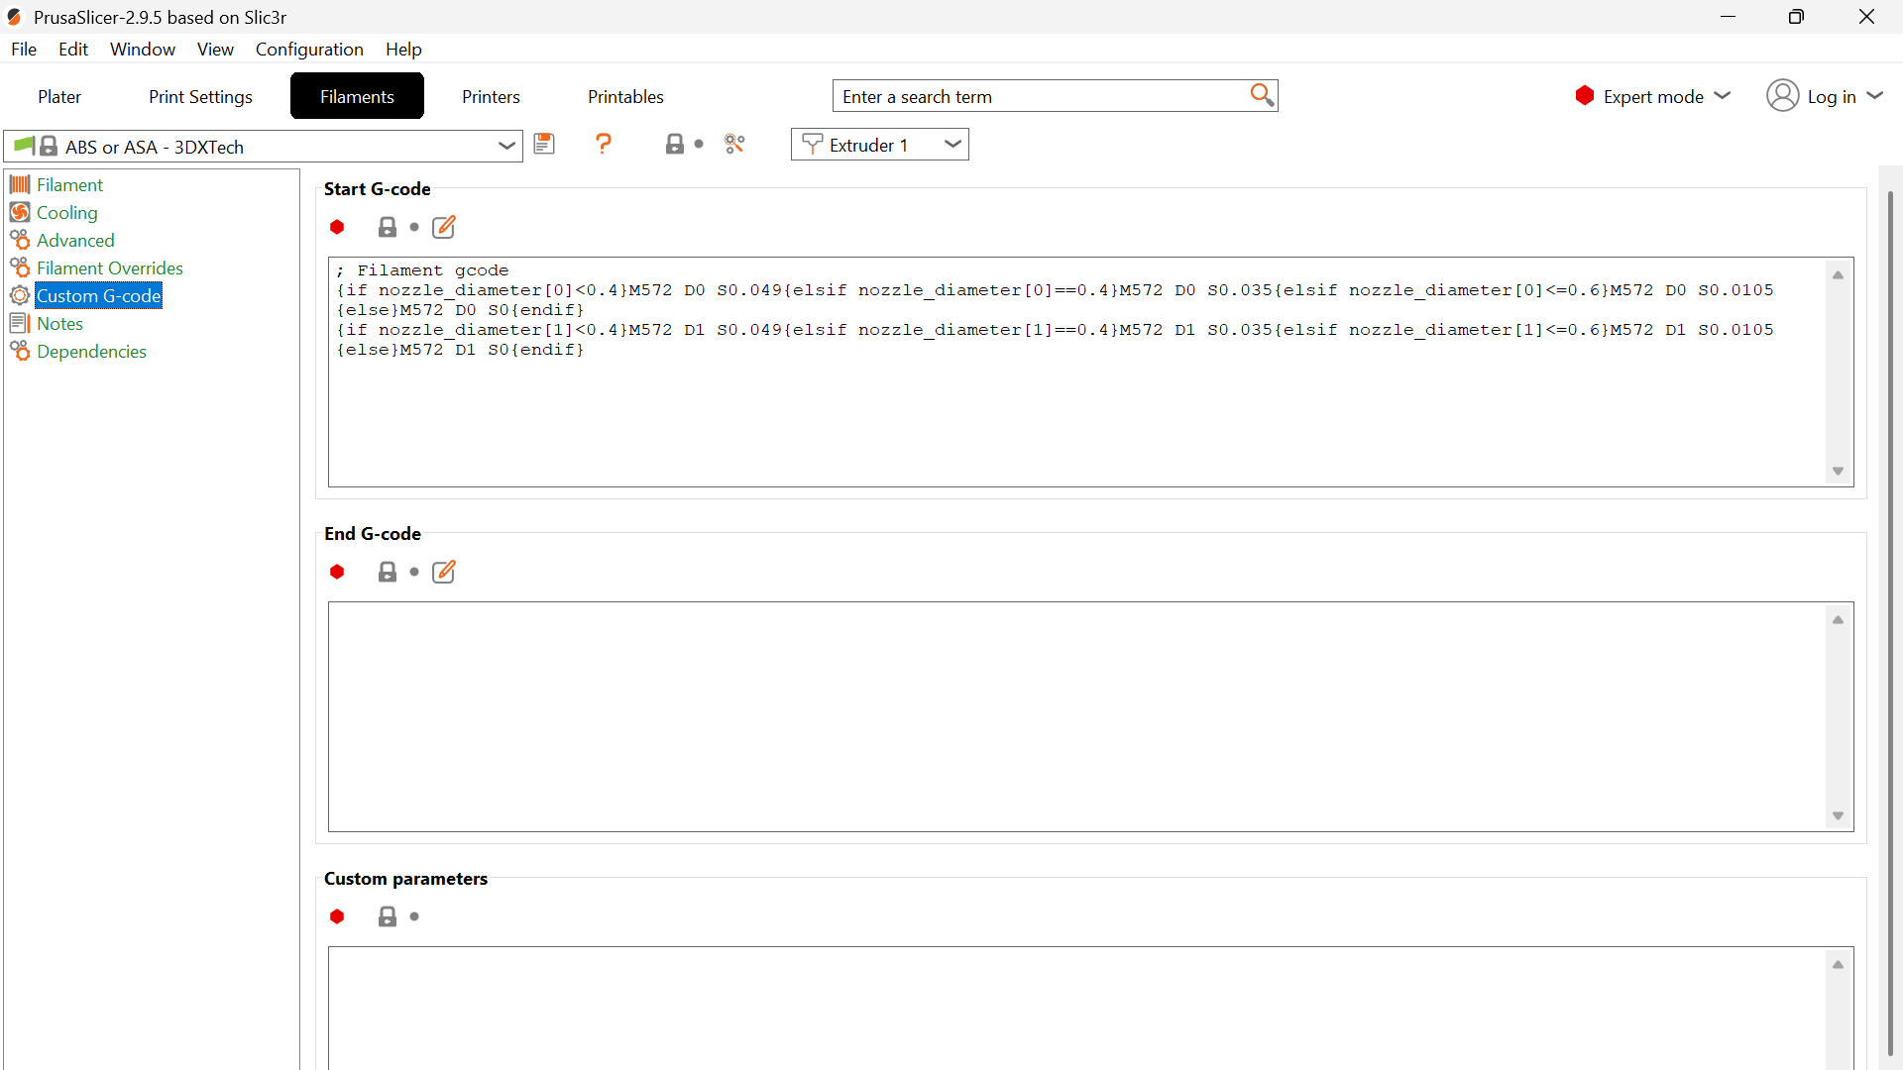Open the Extruder 1 selector dropdown
This screenshot has height=1070, width=1903.
880,145
